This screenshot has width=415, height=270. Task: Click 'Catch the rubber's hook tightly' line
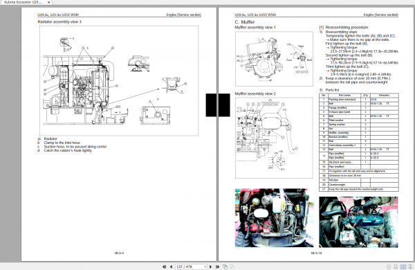pos(68,150)
